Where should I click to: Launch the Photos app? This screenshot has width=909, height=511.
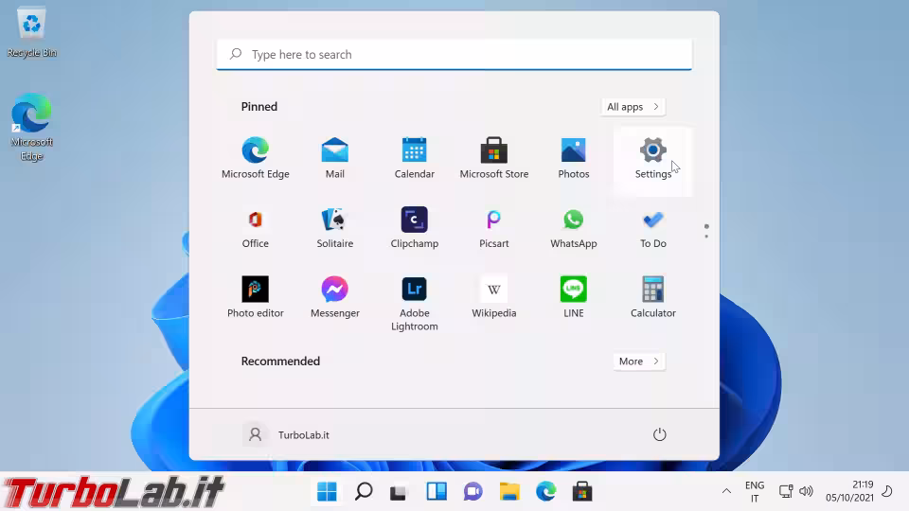(574, 158)
